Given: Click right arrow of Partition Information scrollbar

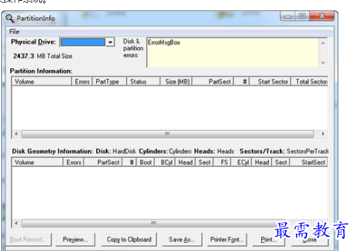Looking at the screenshot, I should tap(323, 134).
